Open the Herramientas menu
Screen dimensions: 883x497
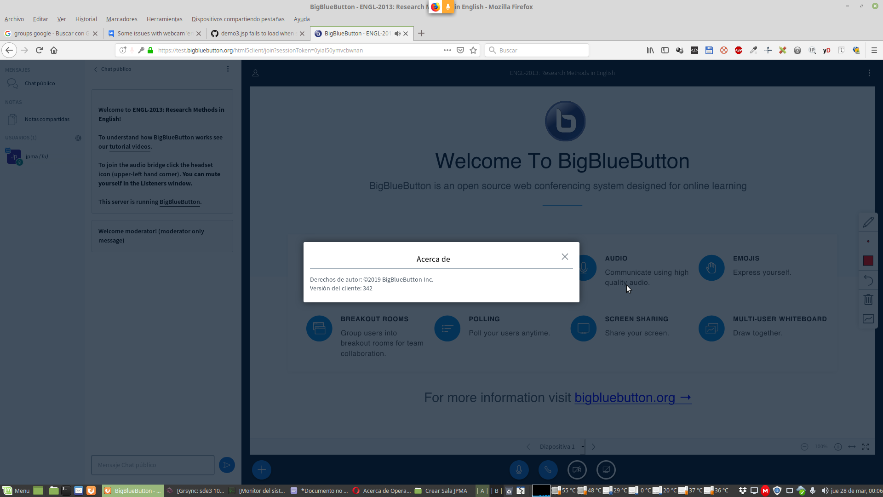[164, 19]
